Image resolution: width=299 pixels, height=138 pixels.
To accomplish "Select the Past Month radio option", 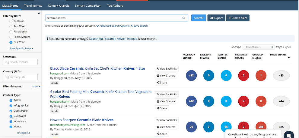I will [11, 32].
